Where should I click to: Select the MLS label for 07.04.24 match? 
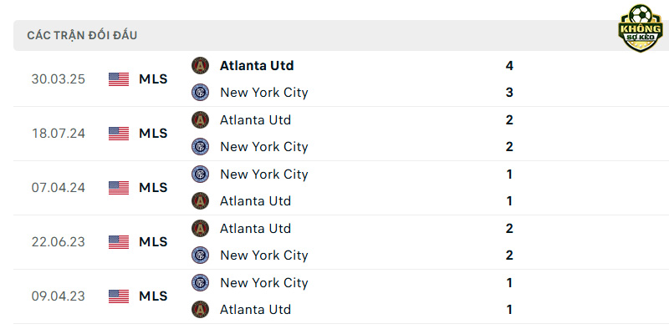click(153, 187)
